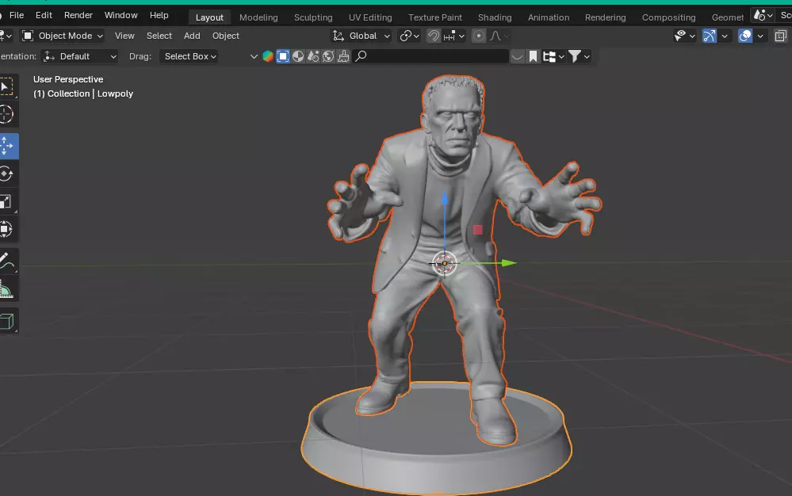This screenshot has height=496, width=792.
Task: Open Drag Select Box dropdown
Action: pos(189,56)
